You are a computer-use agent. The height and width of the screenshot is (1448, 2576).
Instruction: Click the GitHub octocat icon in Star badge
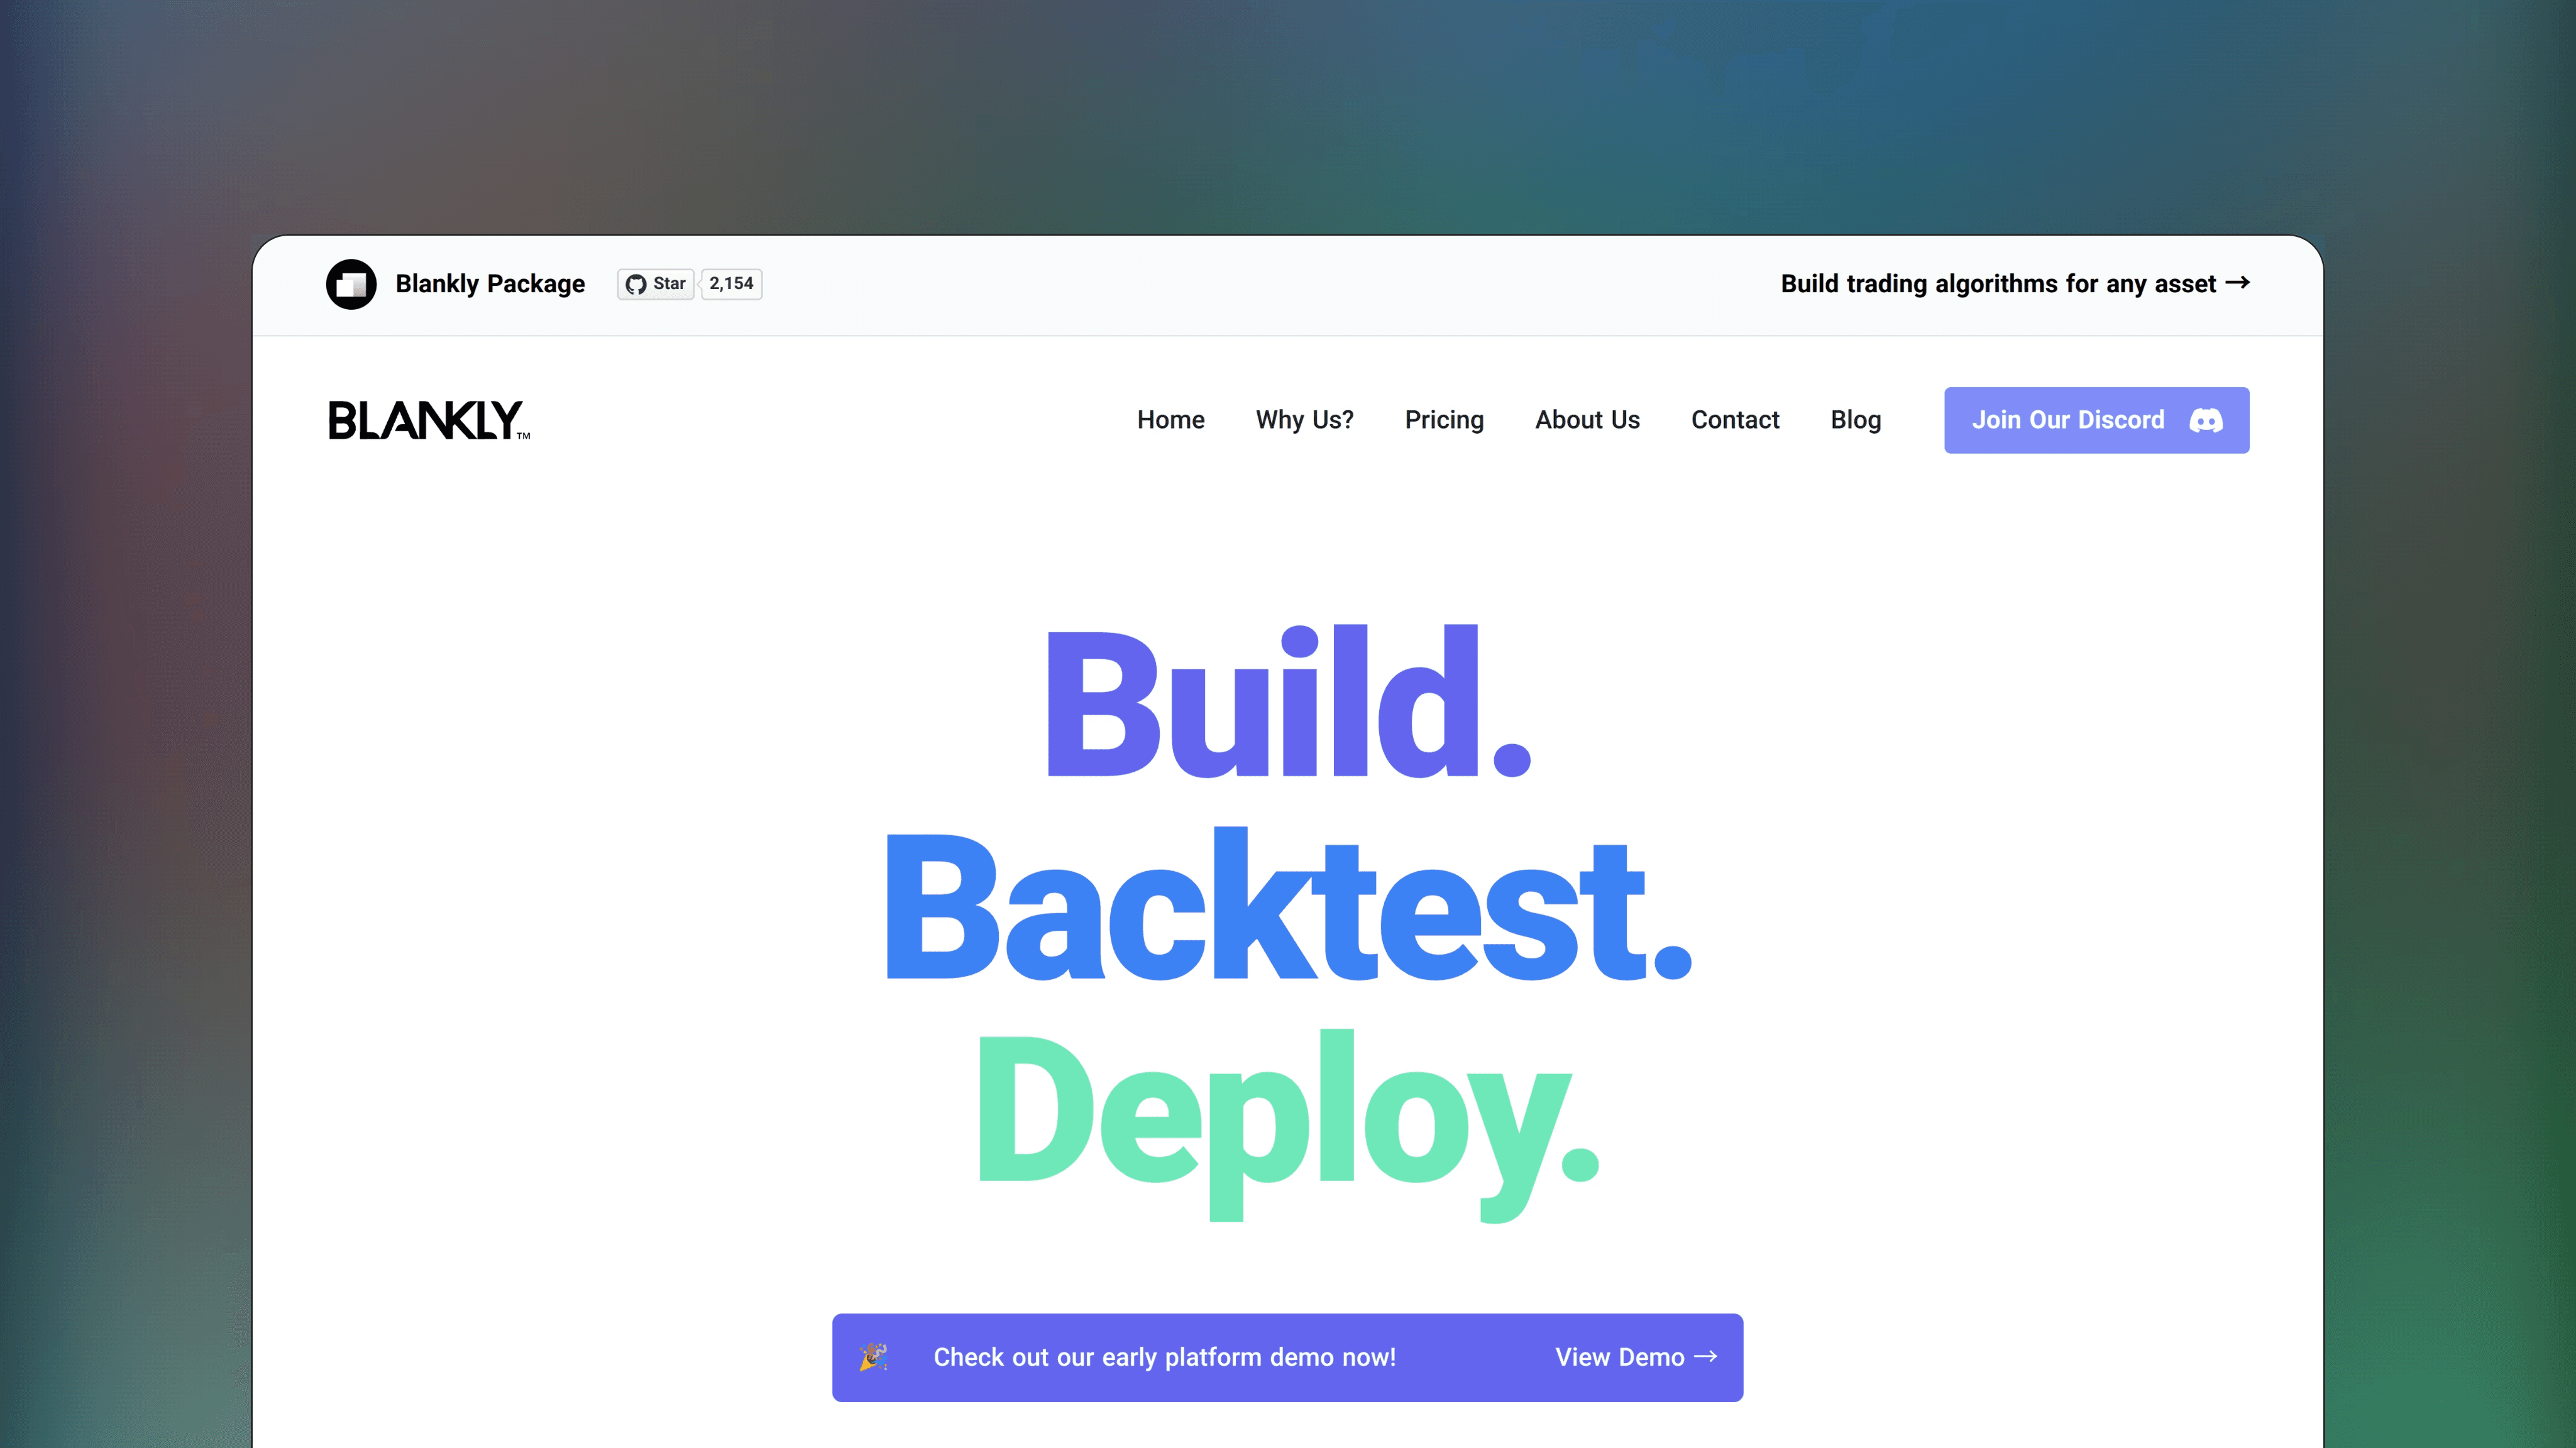coord(637,284)
